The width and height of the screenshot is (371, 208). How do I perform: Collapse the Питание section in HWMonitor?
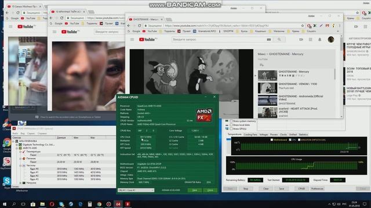click(x=20, y=158)
